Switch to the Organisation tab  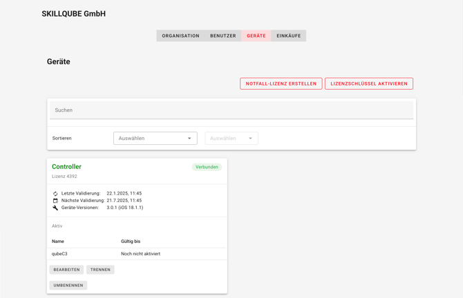click(180, 36)
